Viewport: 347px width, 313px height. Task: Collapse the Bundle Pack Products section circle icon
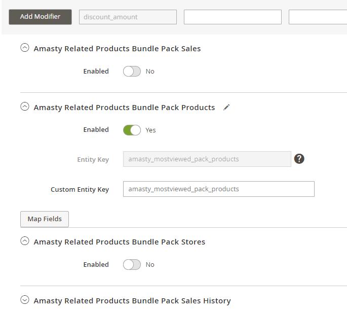25,107
